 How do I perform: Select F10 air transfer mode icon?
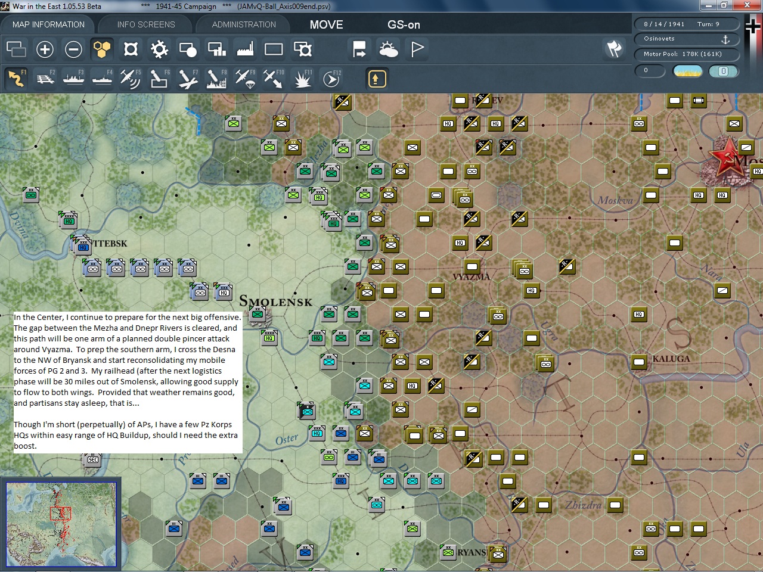point(274,79)
